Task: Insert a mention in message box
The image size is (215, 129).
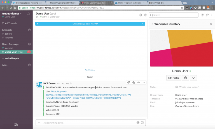Action: click(138, 123)
